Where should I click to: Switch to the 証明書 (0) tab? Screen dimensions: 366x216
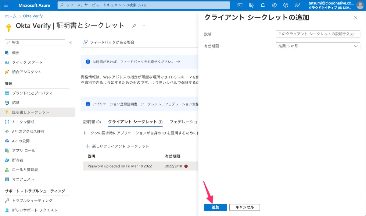(92, 122)
